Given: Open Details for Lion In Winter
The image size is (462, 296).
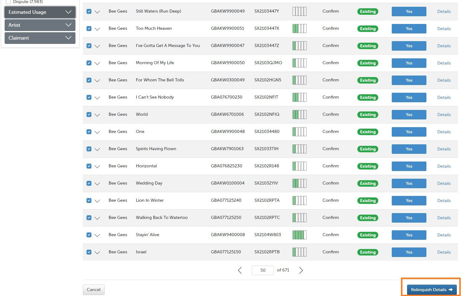Looking at the screenshot, I should [444, 201].
